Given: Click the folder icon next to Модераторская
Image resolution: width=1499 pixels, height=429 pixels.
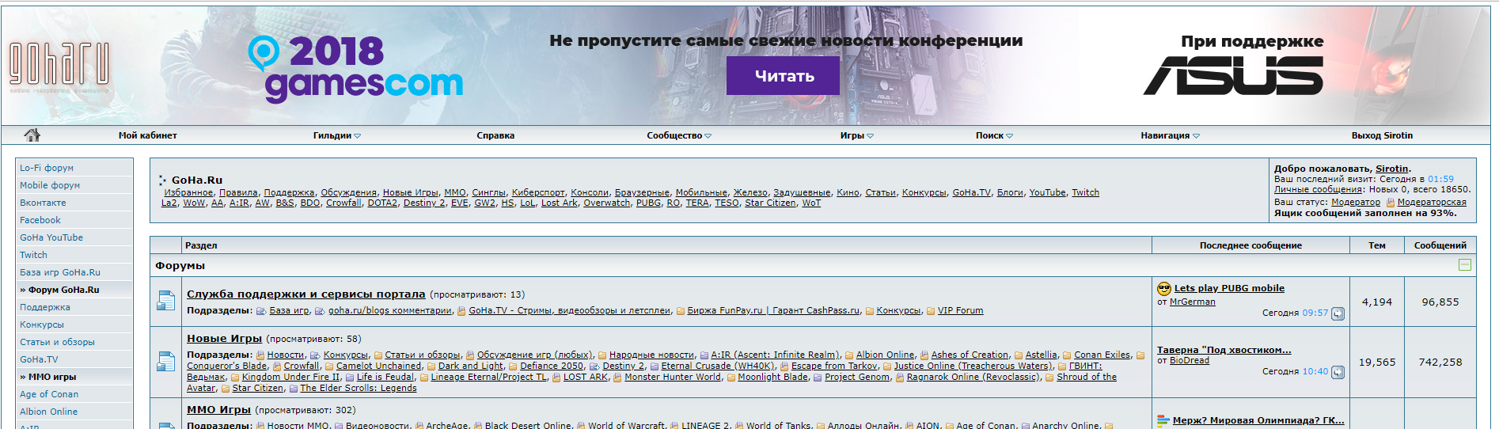Looking at the screenshot, I should coord(1391,203).
